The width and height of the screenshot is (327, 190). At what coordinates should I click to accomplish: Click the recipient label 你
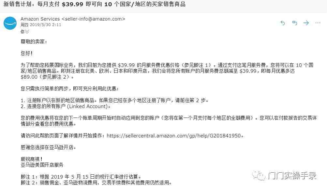point(22,32)
